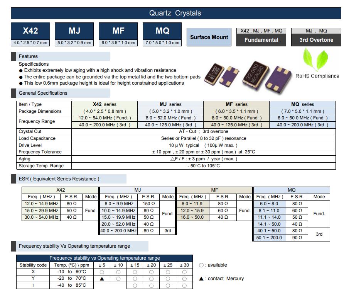Click the '12.0 ~ 54.0 MHz ( Fund. )' cell
The image size is (344, 289).
105,118
